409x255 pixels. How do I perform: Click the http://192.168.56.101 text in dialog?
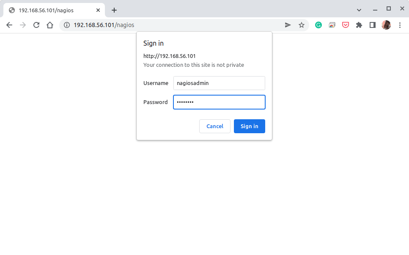coord(170,56)
